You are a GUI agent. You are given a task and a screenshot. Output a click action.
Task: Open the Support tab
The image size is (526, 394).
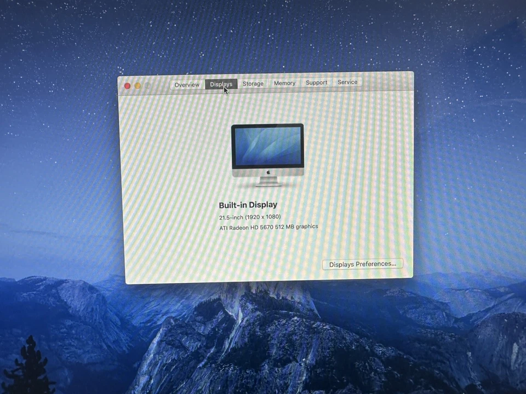pyautogui.click(x=316, y=83)
